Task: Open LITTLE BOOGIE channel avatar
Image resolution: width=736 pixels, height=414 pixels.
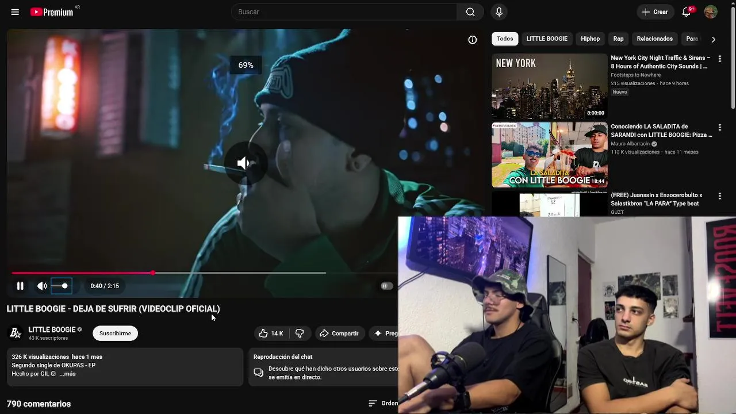Action: pos(16,333)
